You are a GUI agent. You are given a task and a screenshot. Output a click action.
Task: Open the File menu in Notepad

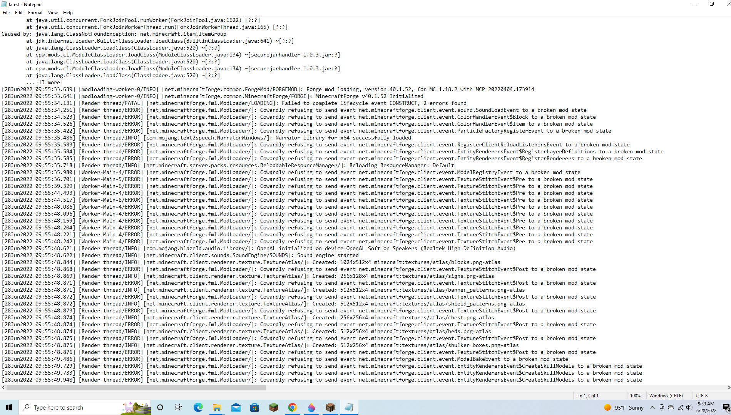(x=6, y=12)
